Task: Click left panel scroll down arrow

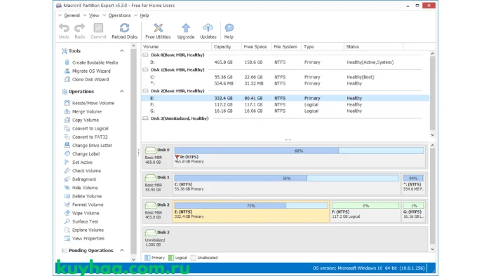Action: click(133, 259)
